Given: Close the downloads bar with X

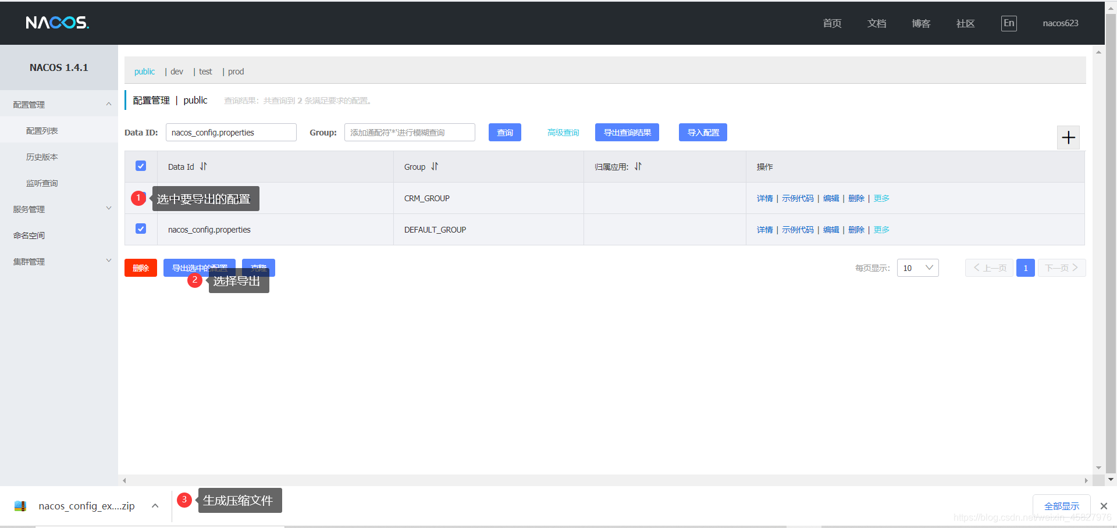Looking at the screenshot, I should (1104, 506).
